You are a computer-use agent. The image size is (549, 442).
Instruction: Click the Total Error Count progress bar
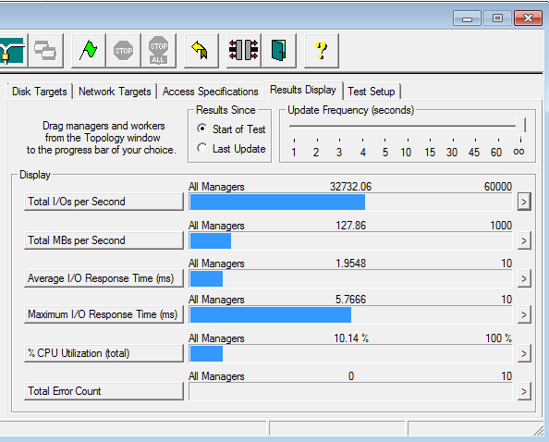tap(350, 391)
